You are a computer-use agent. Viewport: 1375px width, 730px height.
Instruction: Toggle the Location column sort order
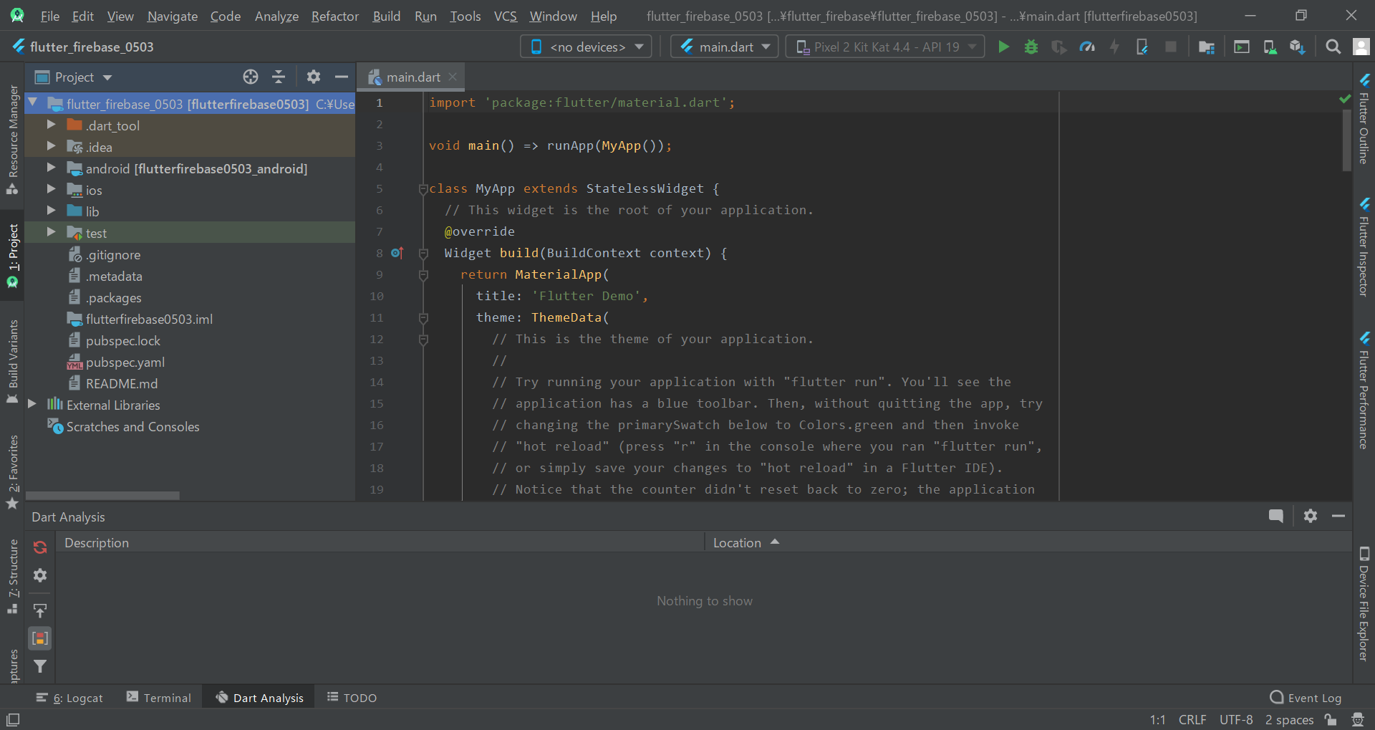[x=745, y=542]
